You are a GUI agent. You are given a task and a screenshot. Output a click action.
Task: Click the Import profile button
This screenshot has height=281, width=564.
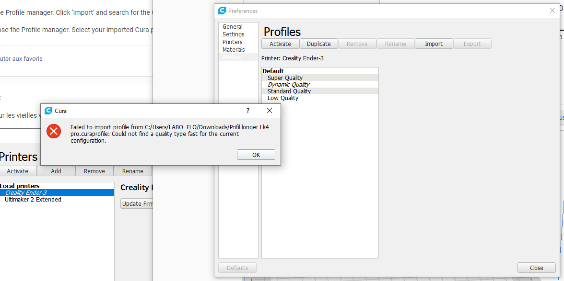coord(434,44)
